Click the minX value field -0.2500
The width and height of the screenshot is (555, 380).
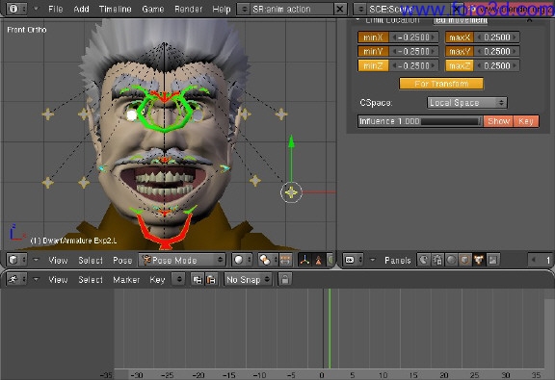point(413,38)
